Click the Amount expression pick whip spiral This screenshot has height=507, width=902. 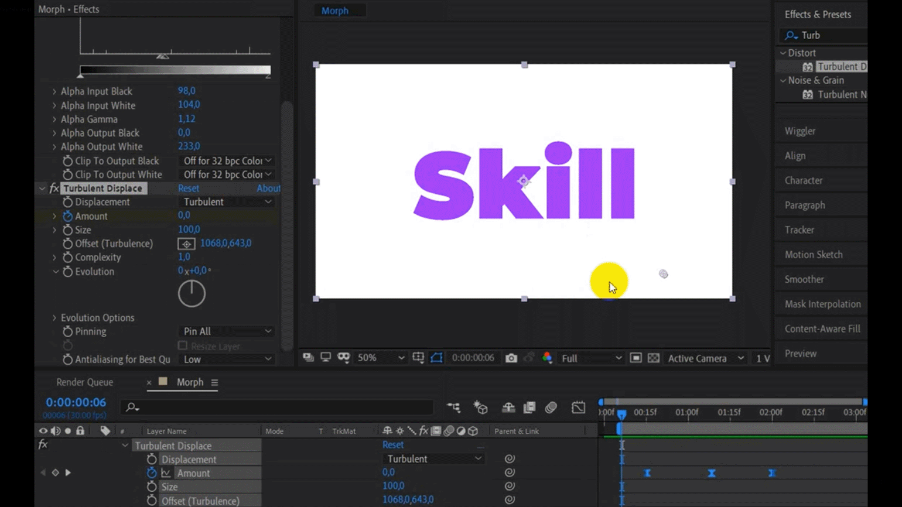510,472
